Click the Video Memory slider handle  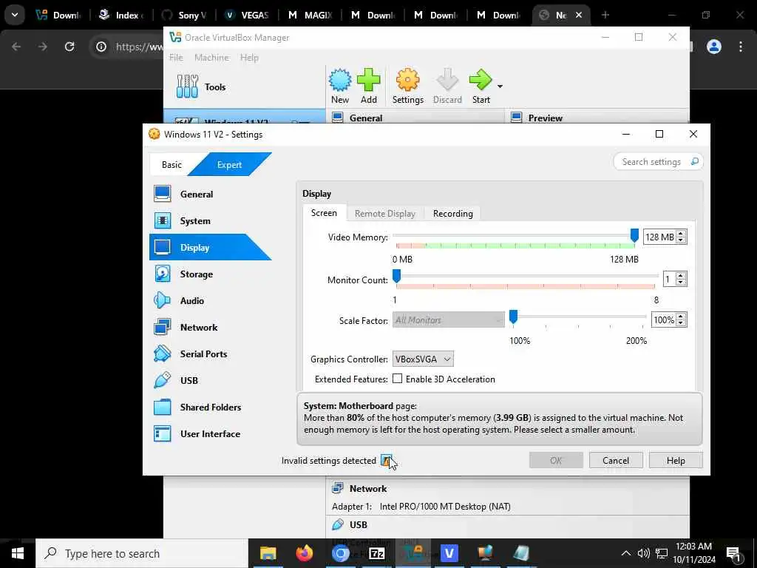[x=634, y=236]
